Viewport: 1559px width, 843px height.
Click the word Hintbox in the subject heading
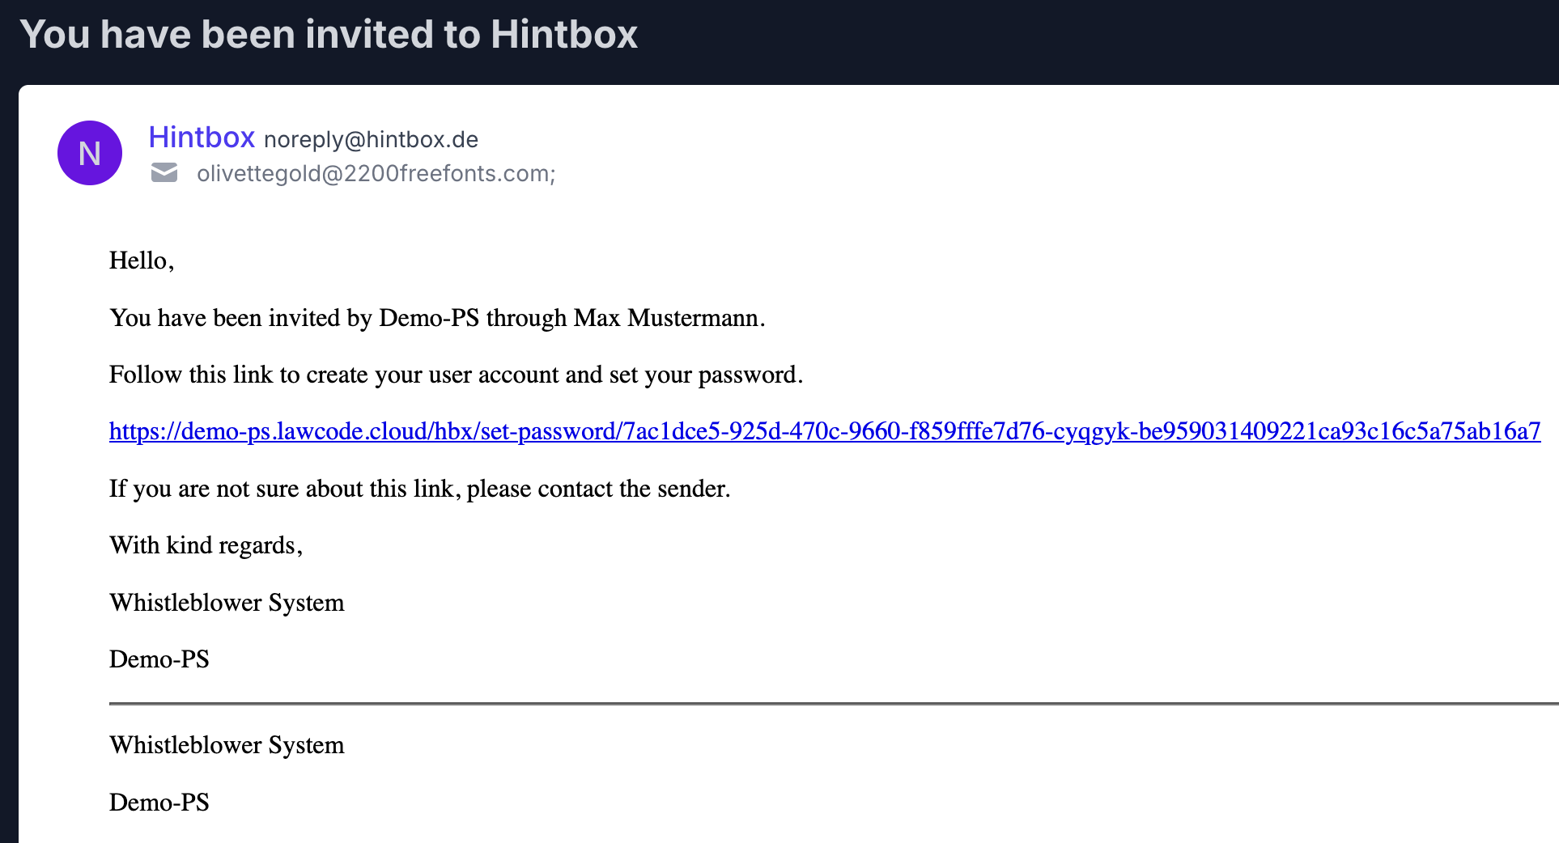pos(564,35)
